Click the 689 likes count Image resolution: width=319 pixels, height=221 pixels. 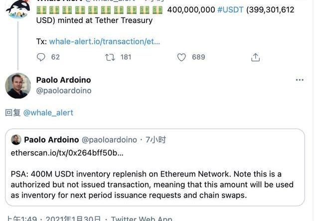point(198,57)
